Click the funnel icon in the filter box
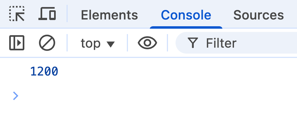This screenshot has height=118, width=297. (193, 43)
